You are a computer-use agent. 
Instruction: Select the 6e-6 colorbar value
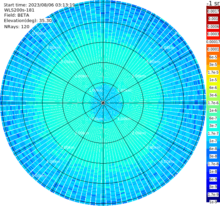213,88
